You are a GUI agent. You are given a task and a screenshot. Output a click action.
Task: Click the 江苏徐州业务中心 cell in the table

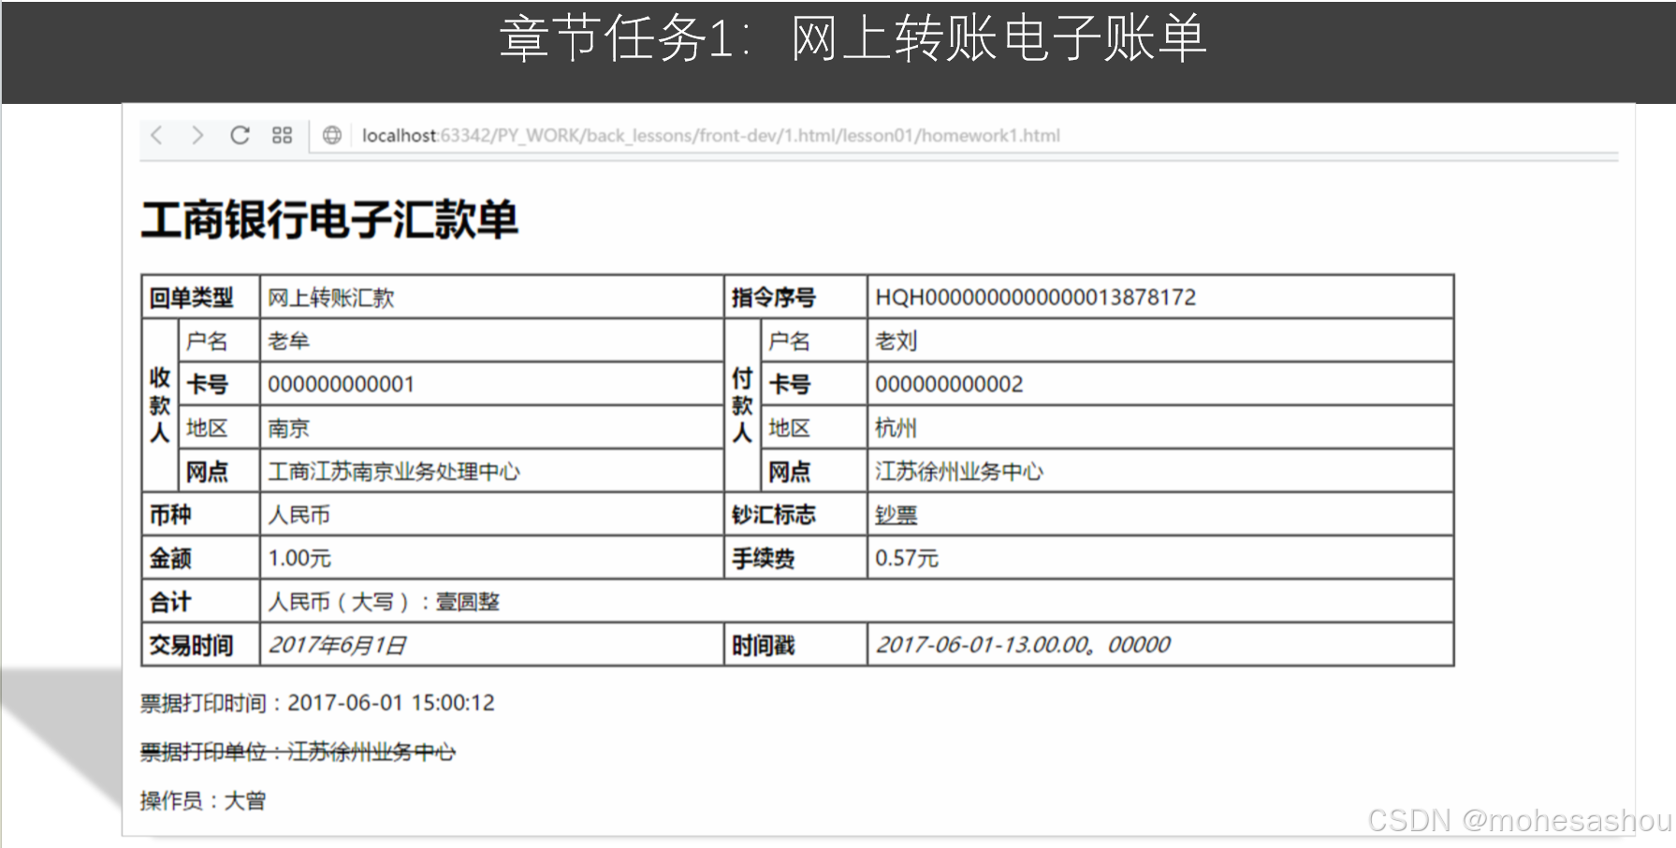tap(1160, 471)
